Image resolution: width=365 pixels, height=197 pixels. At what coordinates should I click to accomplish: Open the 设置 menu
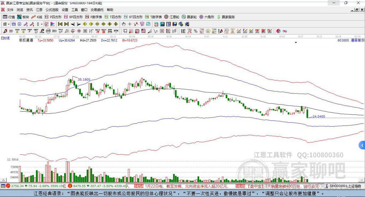[x=65, y=10]
